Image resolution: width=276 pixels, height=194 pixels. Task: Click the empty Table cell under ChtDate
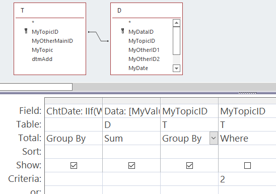[74, 124]
